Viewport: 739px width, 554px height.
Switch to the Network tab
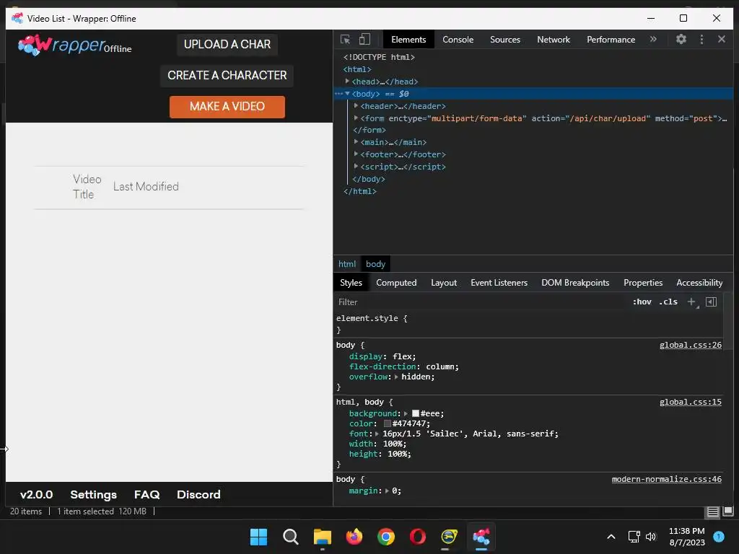click(x=554, y=40)
